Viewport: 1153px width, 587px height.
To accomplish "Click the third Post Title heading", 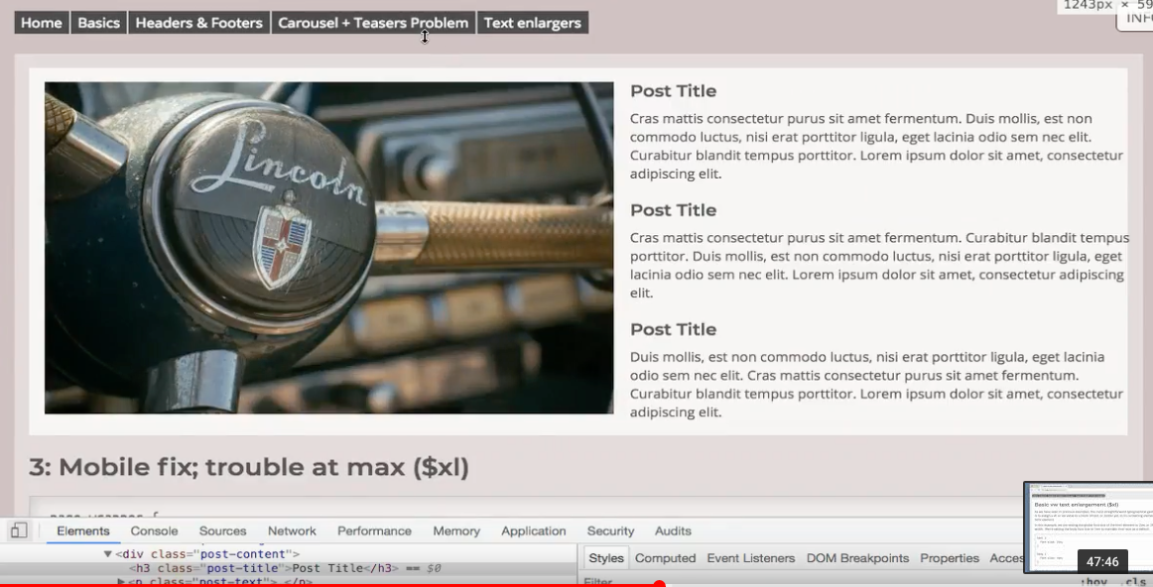I will 673,329.
